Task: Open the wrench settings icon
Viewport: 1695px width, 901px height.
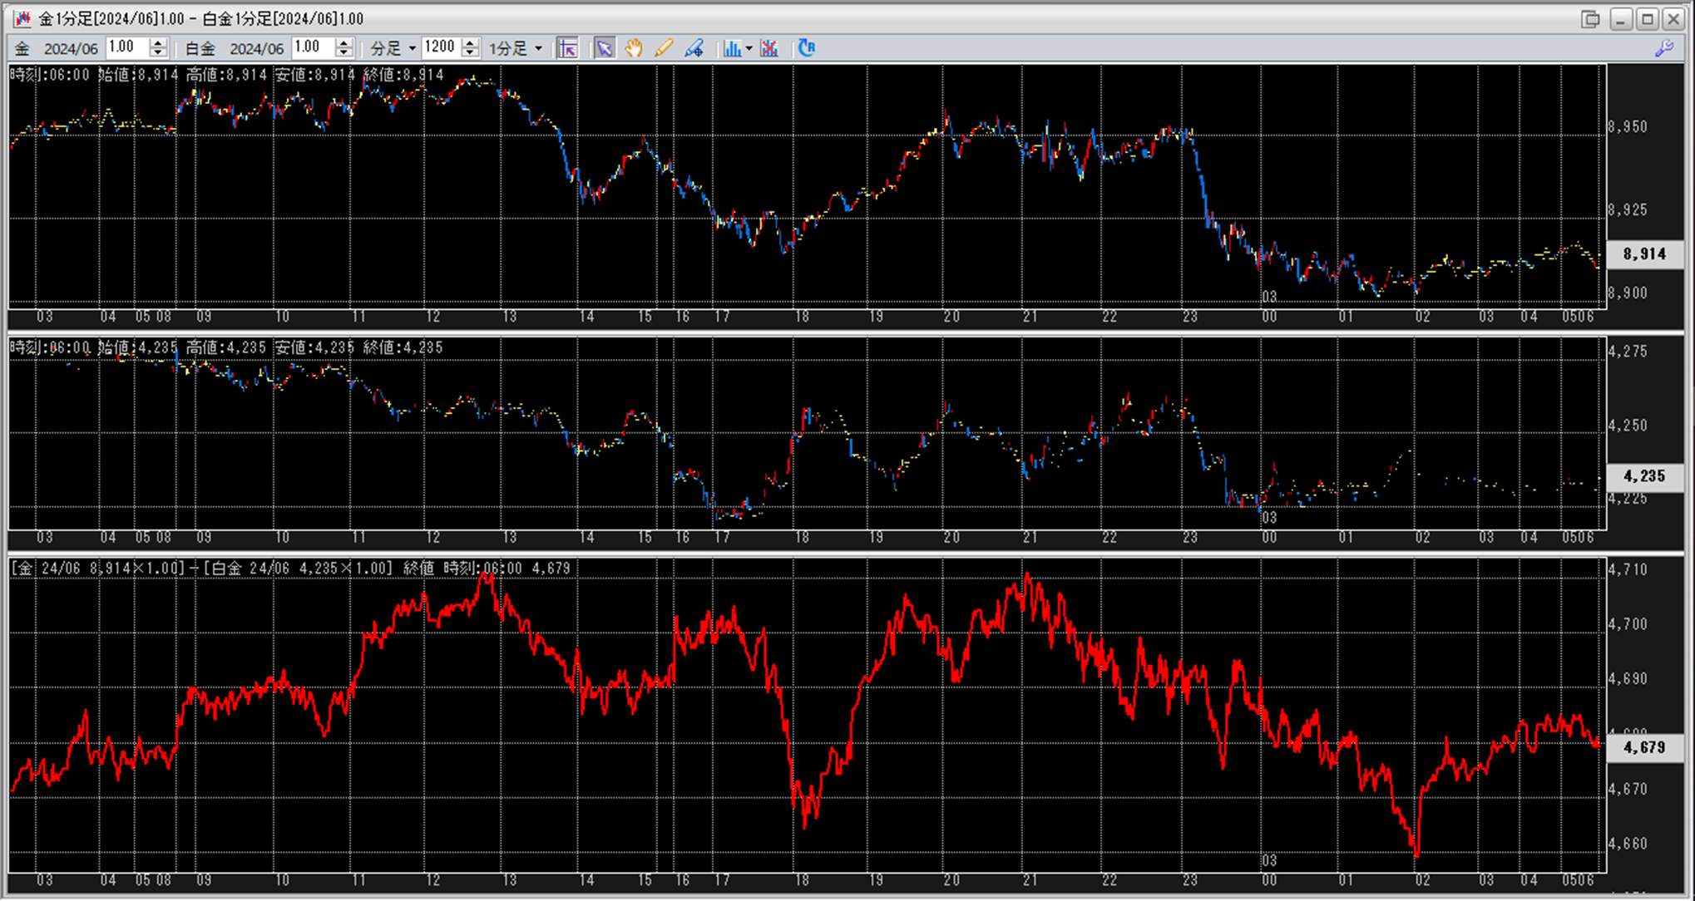Action: pyautogui.click(x=1664, y=48)
